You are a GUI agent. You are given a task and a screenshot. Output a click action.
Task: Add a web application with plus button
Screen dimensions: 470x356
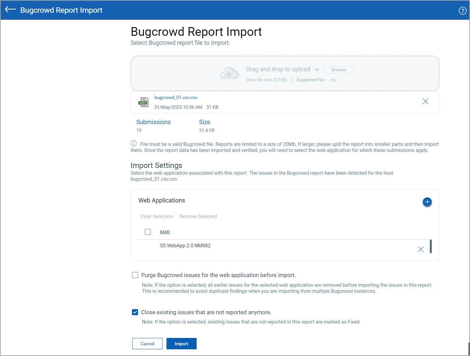[x=427, y=202]
